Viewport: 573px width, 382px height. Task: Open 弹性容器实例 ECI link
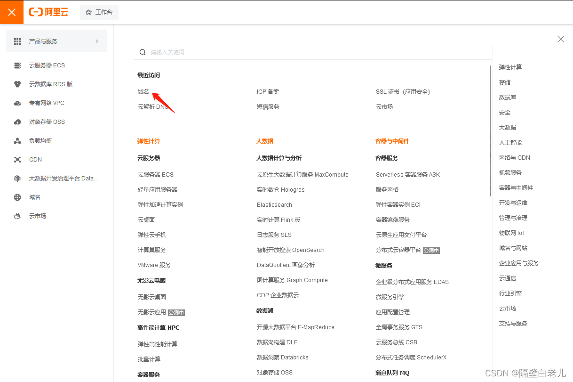[398, 205]
